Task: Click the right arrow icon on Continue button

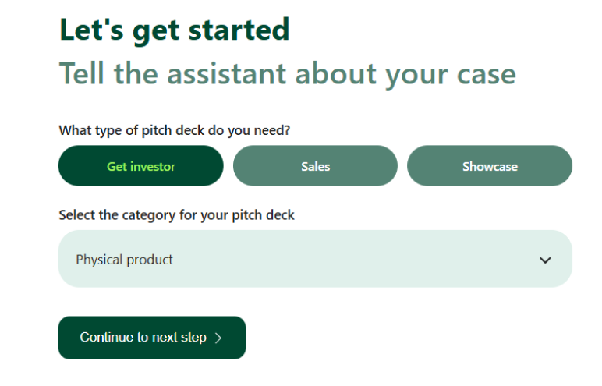Action: [218, 338]
